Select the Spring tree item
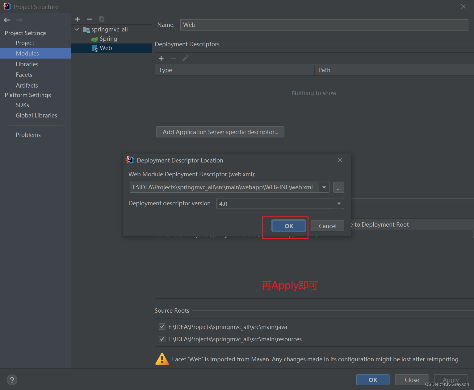The height and width of the screenshot is (390, 474). click(108, 39)
